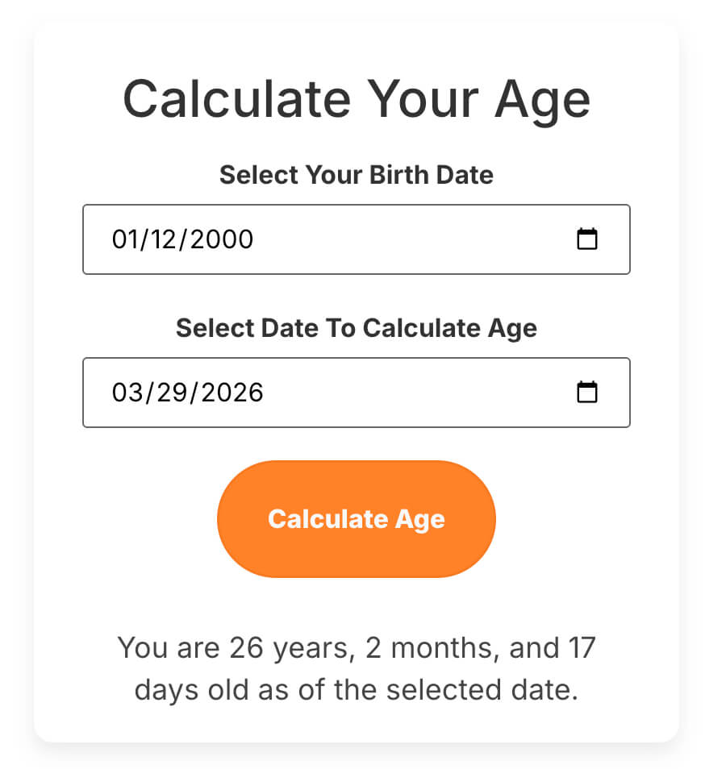Image resolution: width=726 pixels, height=769 pixels.
Task: Select the month "01" in the birth date
Action: pyautogui.click(x=124, y=239)
